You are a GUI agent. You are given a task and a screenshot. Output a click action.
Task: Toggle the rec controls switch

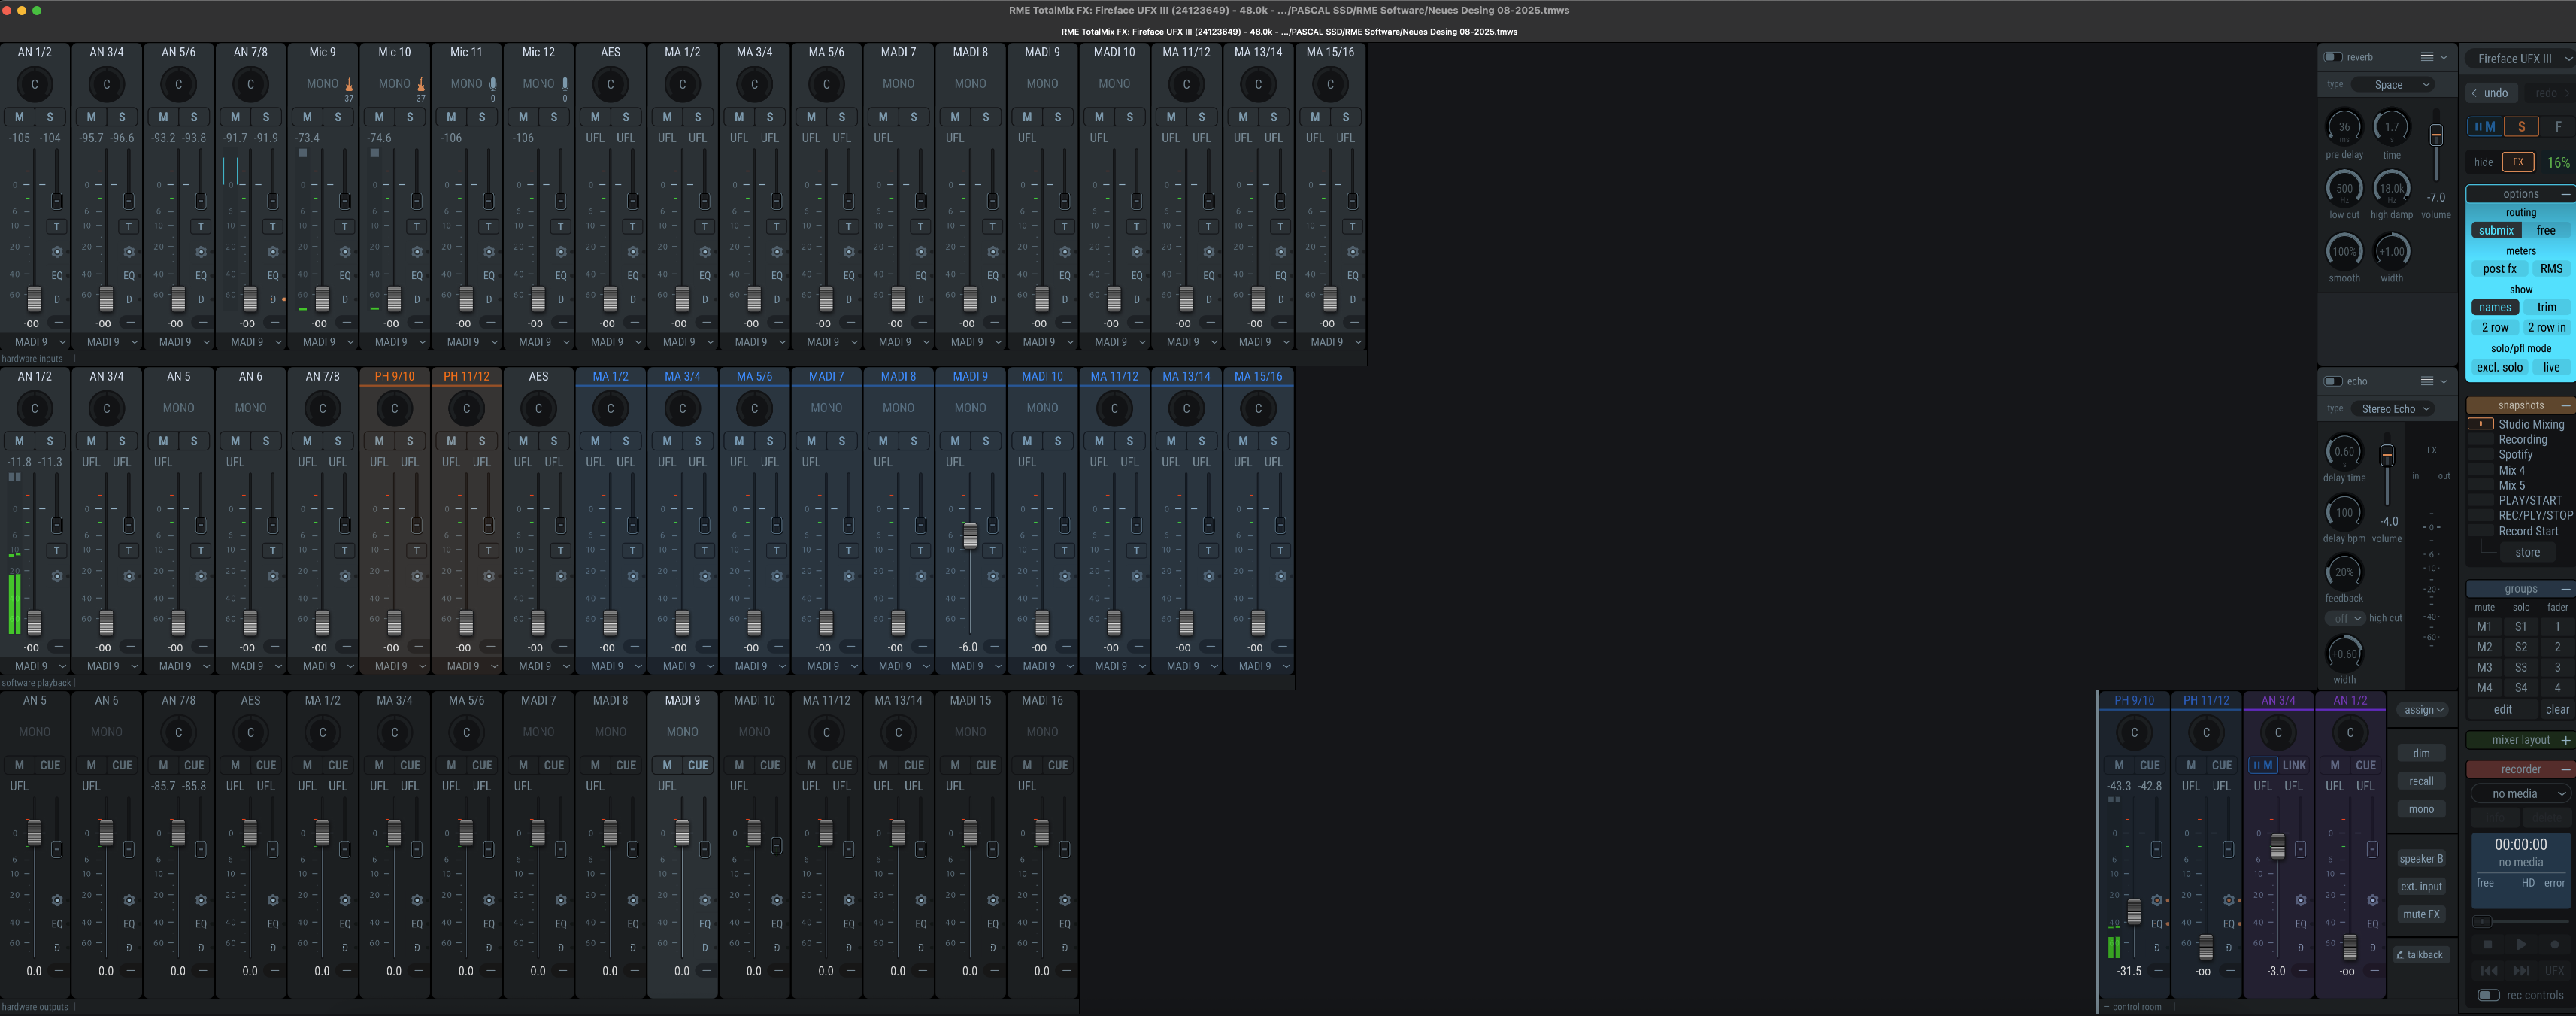[x=2488, y=995]
